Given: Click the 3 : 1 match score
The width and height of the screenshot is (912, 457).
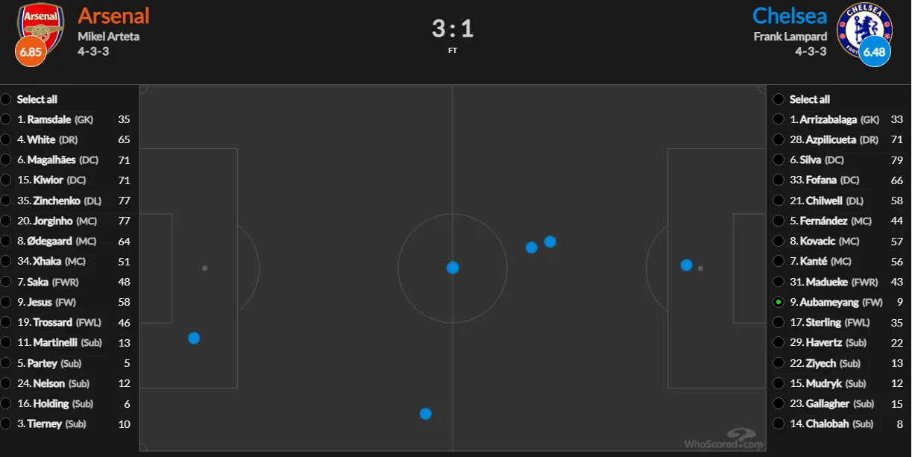Looking at the screenshot, I should pos(453,29).
